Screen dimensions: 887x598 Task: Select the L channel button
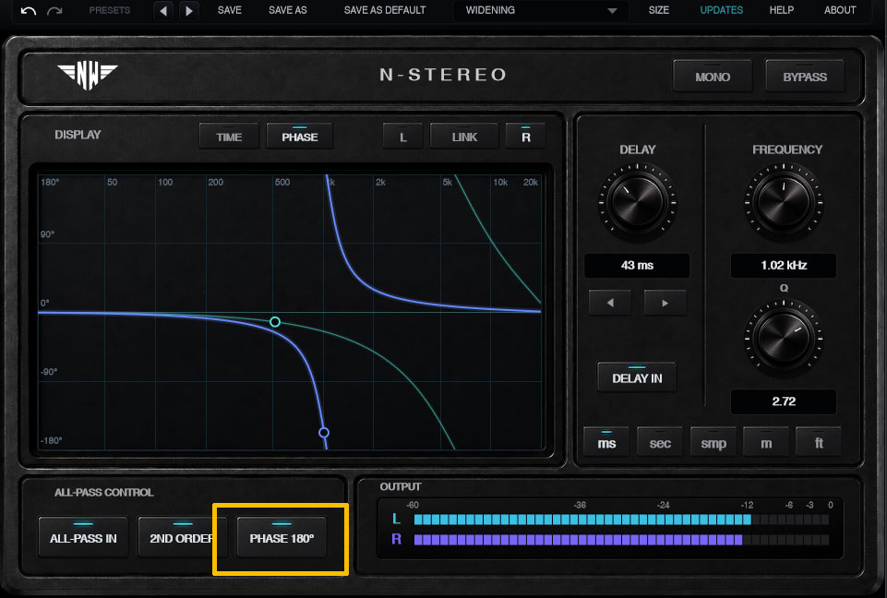402,137
